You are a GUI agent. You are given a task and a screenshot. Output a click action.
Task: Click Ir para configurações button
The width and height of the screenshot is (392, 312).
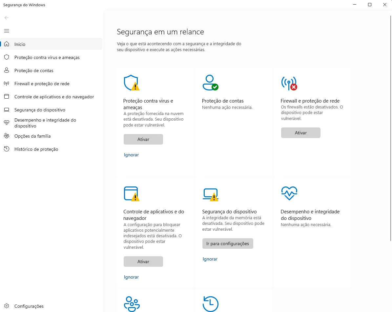tap(228, 244)
